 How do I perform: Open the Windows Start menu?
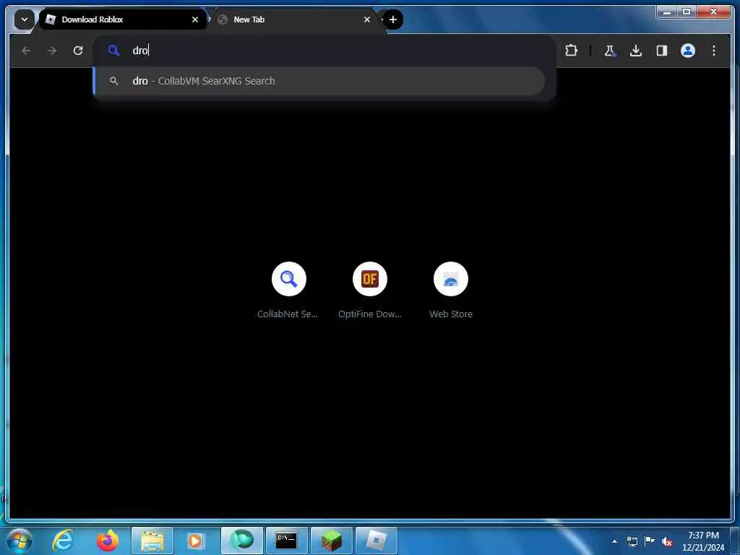pos(19,541)
